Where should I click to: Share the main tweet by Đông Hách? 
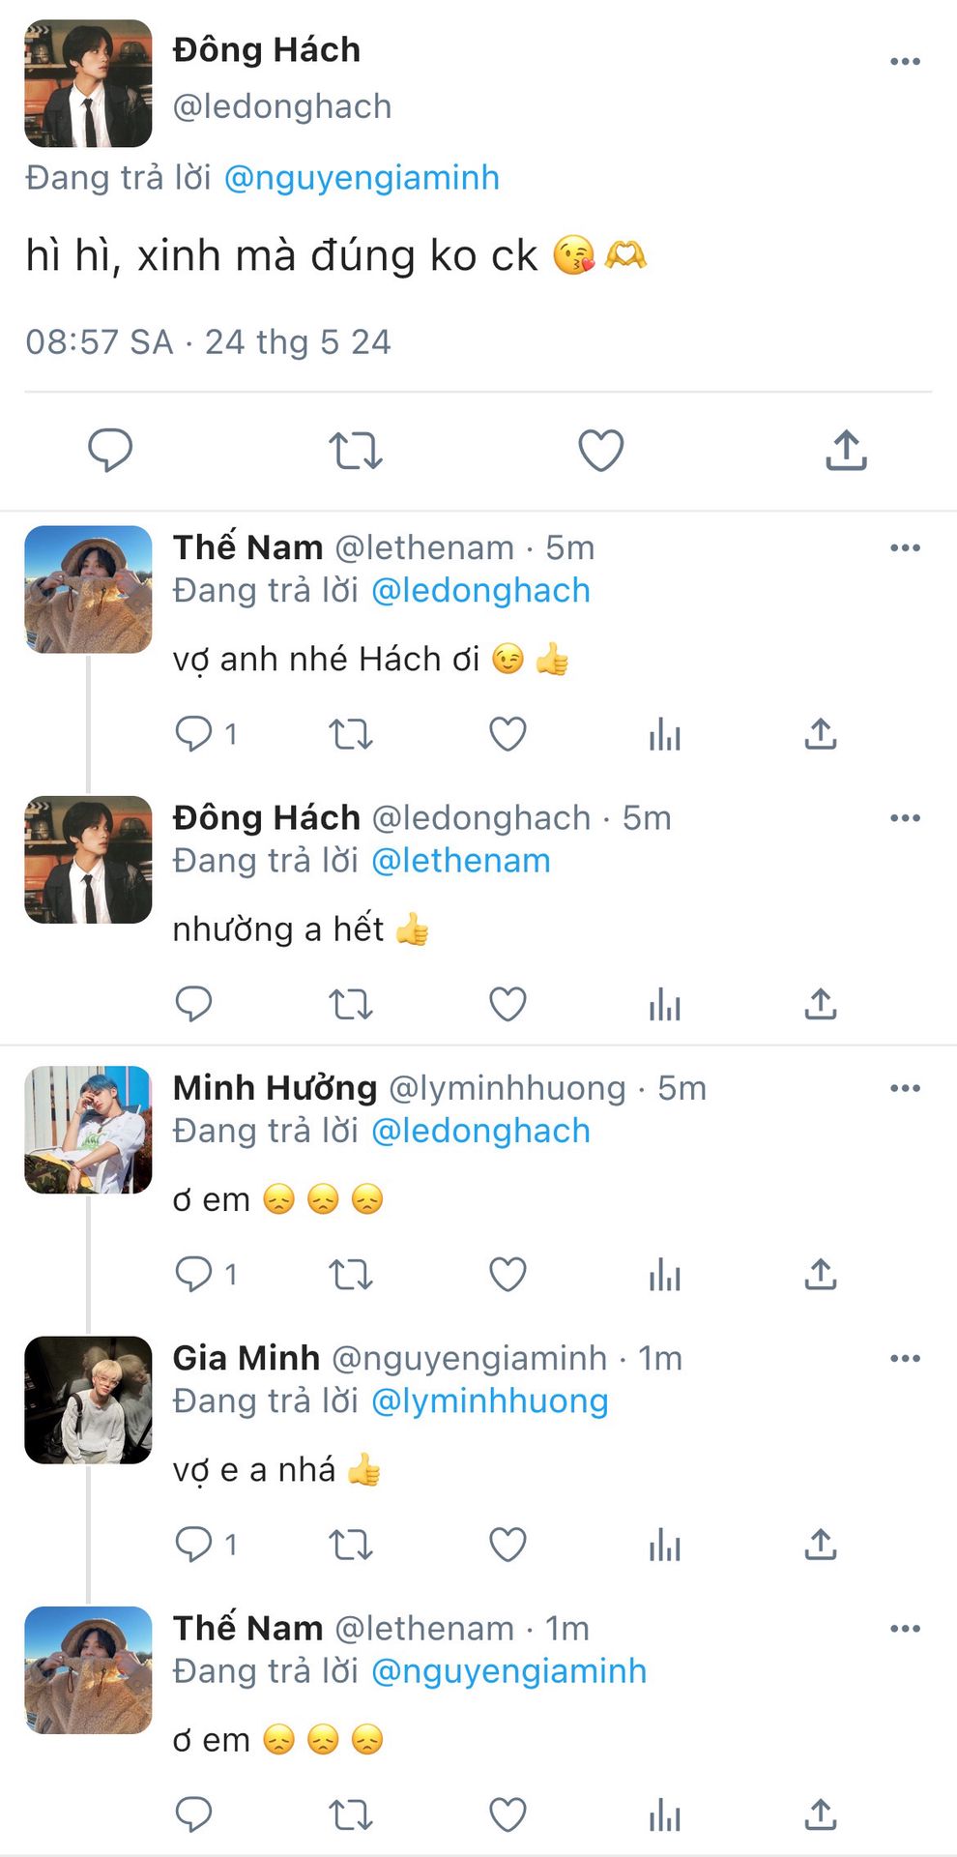pyautogui.click(x=846, y=451)
